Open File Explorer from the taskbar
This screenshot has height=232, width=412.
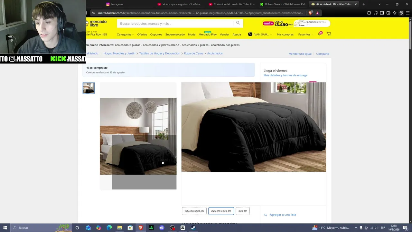coord(119,228)
